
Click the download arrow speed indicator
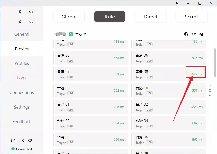click(x=11, y=22)
